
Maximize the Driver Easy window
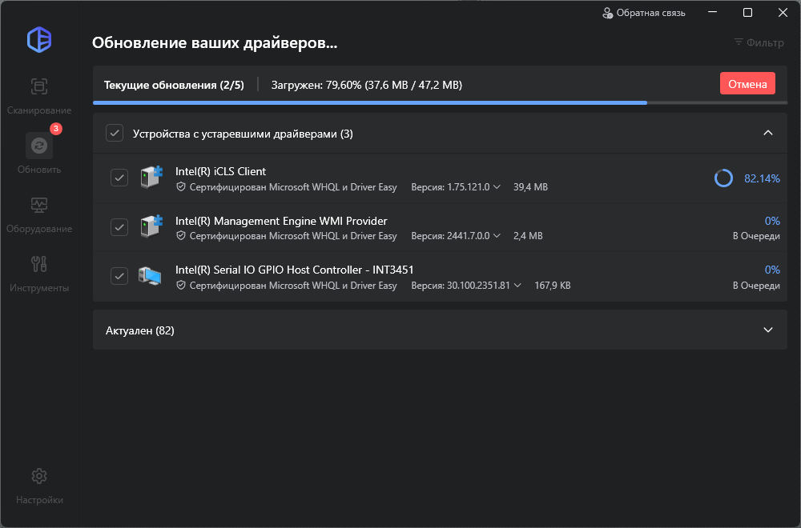747,12
